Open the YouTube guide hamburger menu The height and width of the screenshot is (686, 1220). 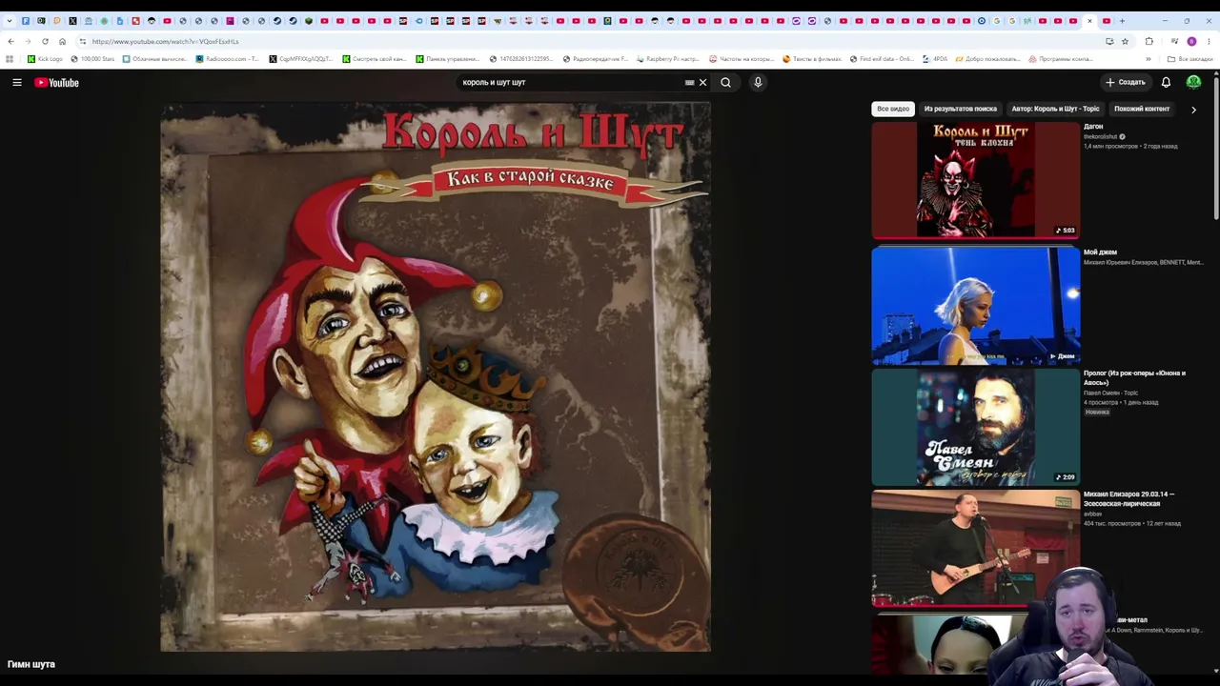[17, 83]
